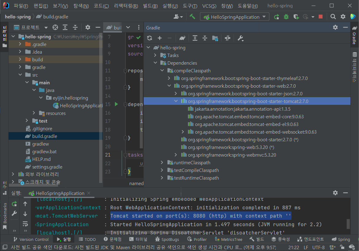
Task: Start debugging with the bug icon
Action: tap(286, 17)
